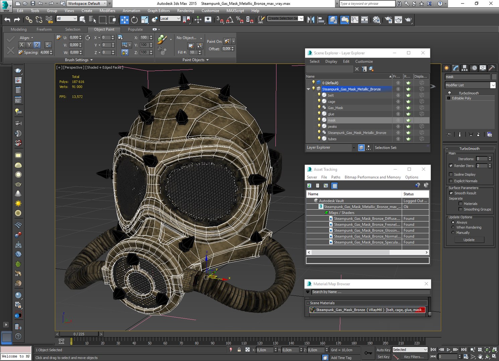Open the Graph Editors menu
The image size is (499, 361).
(158, 11)
